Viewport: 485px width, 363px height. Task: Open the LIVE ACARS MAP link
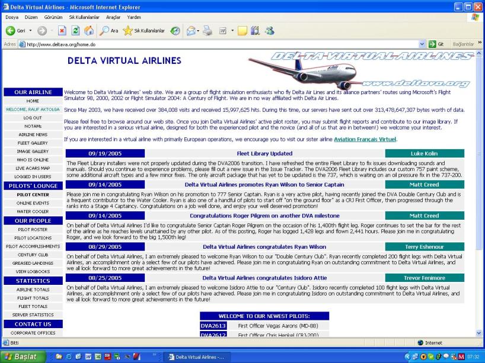[x=33, y=168]
